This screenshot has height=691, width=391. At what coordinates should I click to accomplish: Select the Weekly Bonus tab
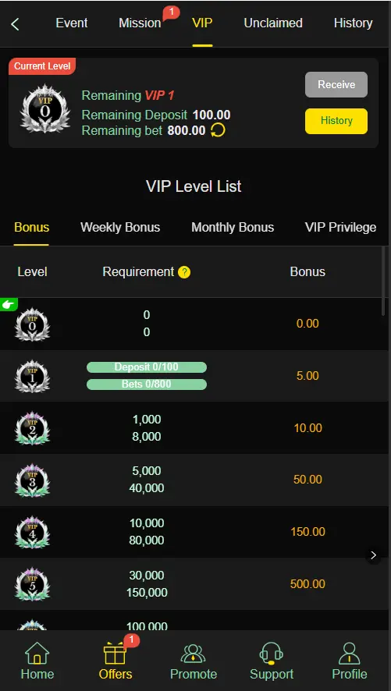tap(120, 228)
